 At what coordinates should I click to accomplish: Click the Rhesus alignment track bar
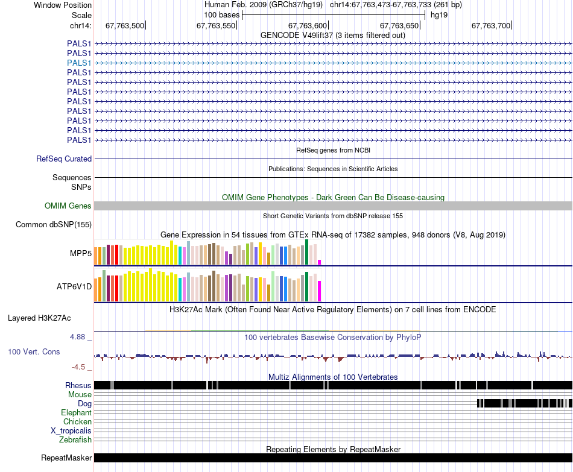click(334, 385)
